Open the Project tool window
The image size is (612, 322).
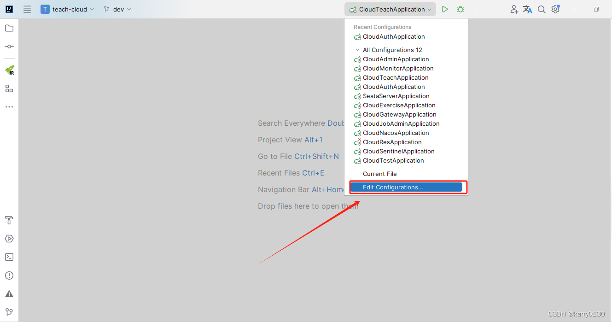[9, 28]
